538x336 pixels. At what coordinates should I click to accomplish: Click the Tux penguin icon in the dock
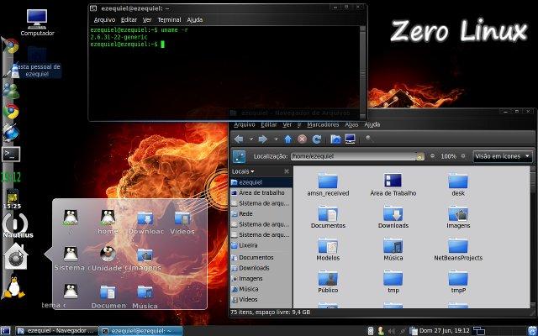13,287
